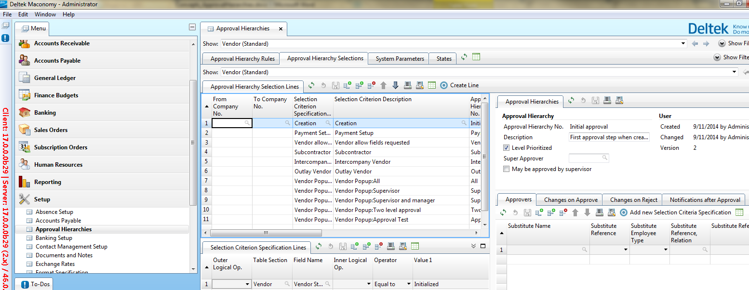Click print icon in Approval Hierarchies panel toolbar
Screen dimensions: 749x290
(607, 101)
